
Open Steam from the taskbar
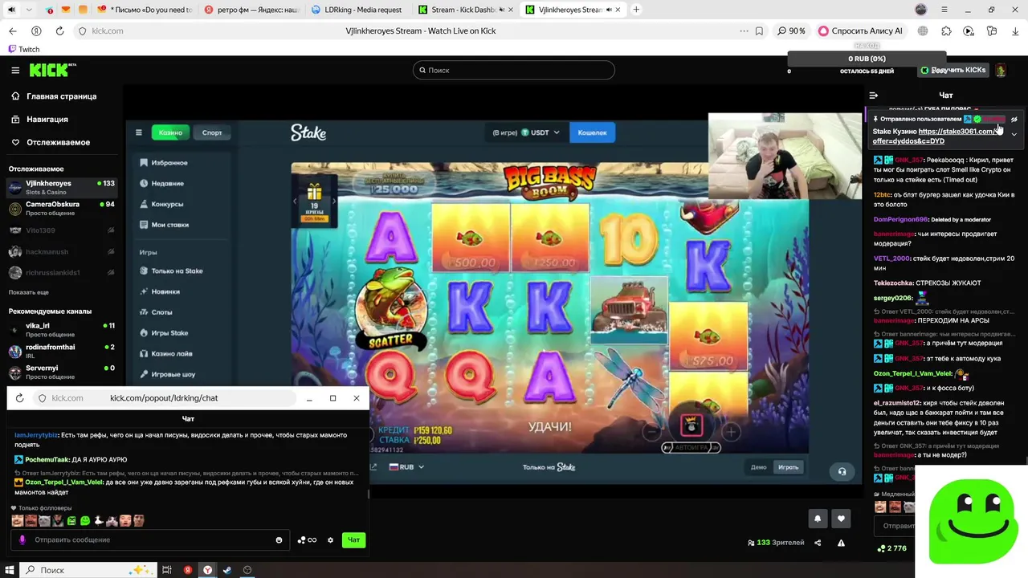227,570
